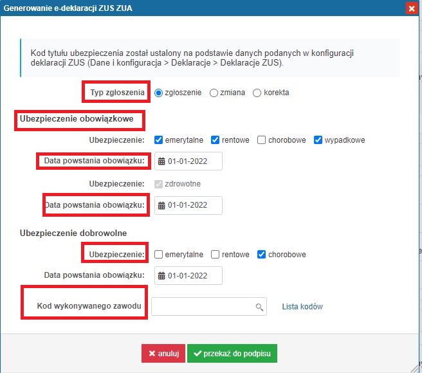Click the disabled 'zdrowotne' checkbox
The height and width of the screenshot is (373, 422).
coord(158,184)
